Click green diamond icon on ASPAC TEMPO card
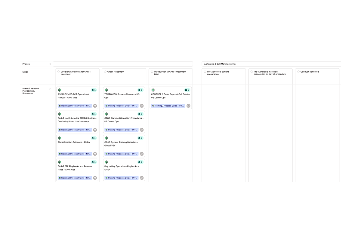361x241 pixels. 60,90
